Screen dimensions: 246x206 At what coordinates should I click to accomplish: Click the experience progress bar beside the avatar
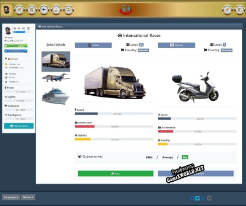[22, 32]
